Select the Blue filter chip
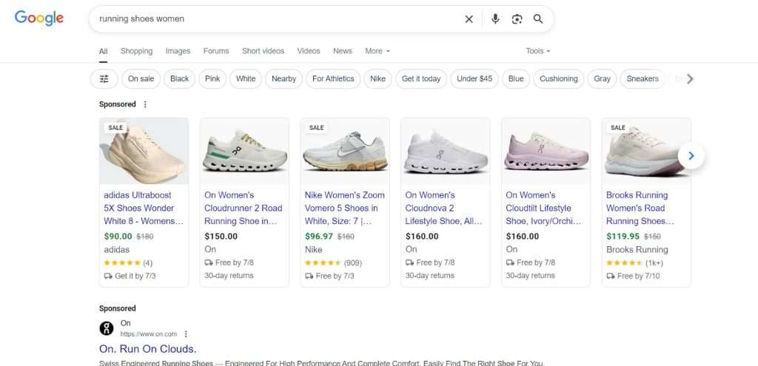This screenshot has width=758, height=366. [516, 78]
